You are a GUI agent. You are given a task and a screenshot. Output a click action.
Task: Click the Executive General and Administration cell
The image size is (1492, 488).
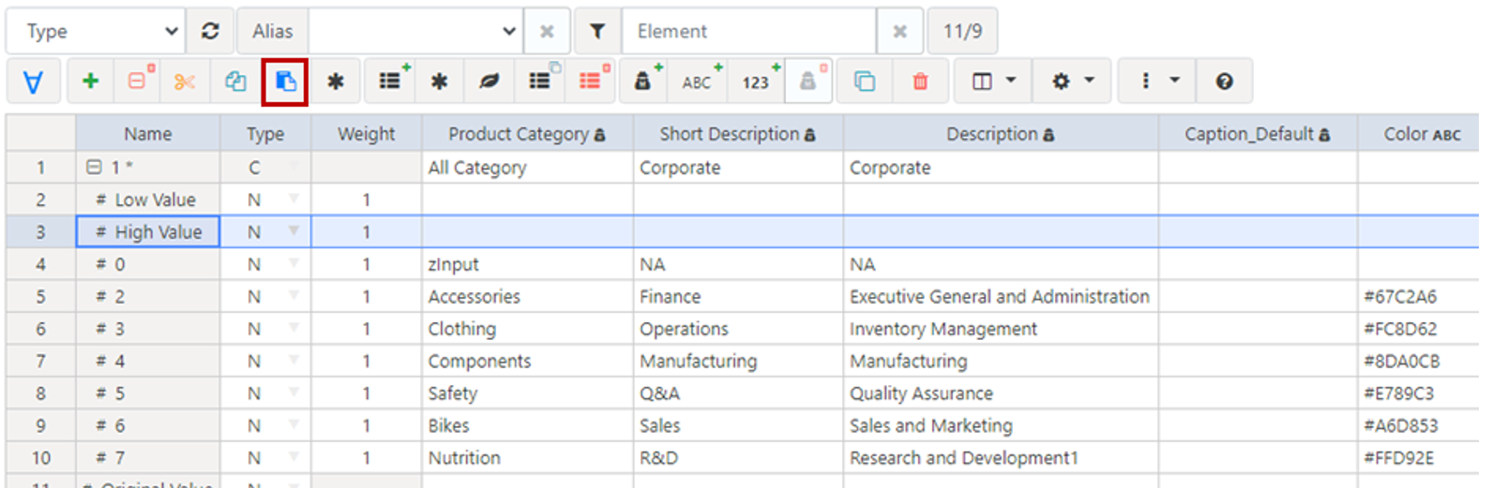pyautogui.click(x=1001, y=297)
